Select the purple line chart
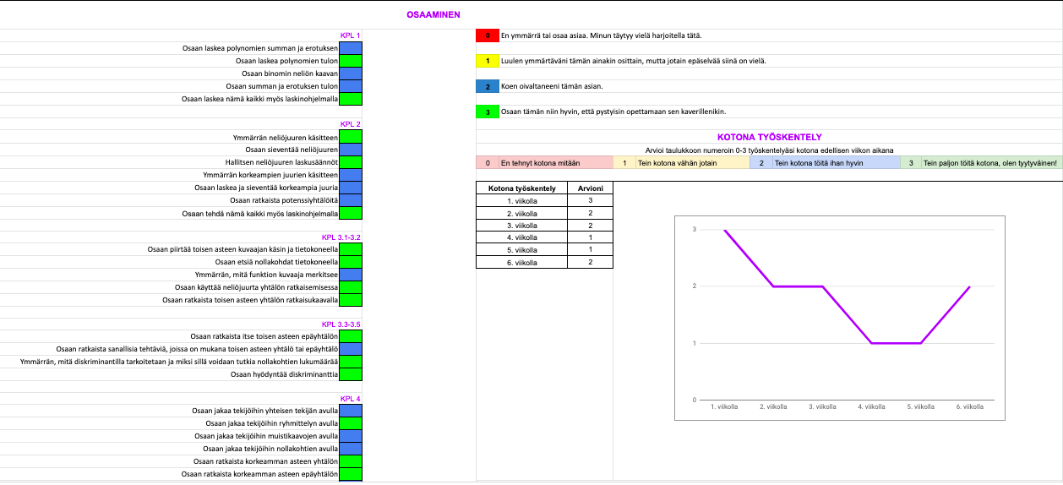1063x485 pixels. [840, 317]
